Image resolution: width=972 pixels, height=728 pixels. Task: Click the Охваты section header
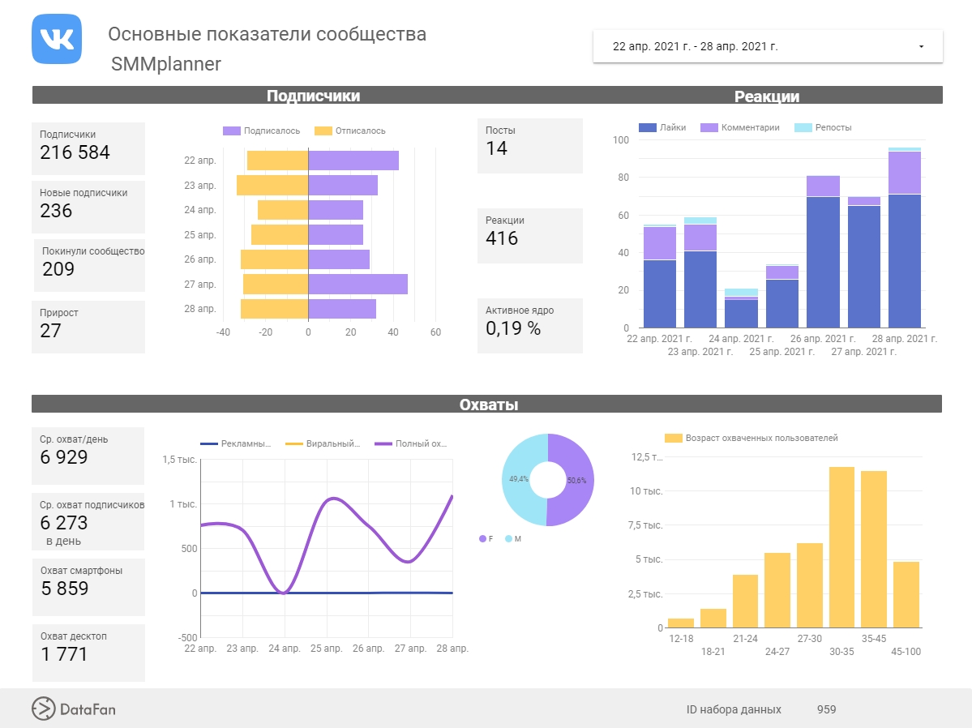click(488, 405)
